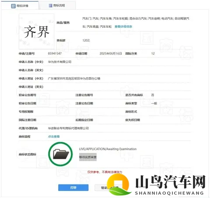Click the 申请人地址（英文） label

(x=31, y=87)
